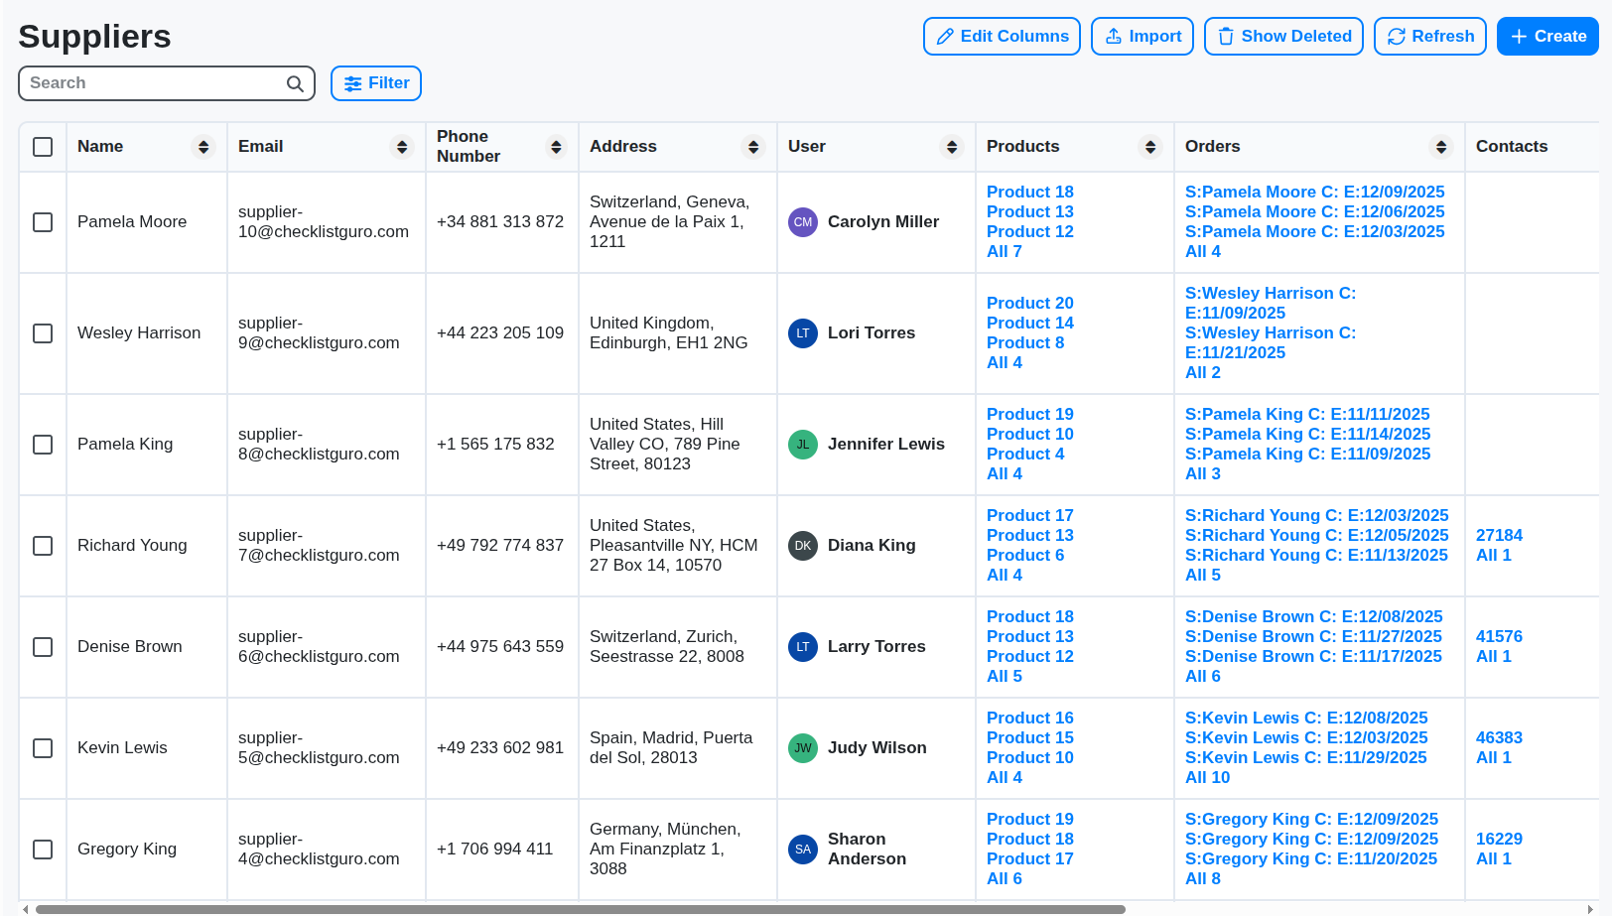The width and height of the screenshot is (1612, 916).
Task: Click the search magnifier icon
Action: 295,83
